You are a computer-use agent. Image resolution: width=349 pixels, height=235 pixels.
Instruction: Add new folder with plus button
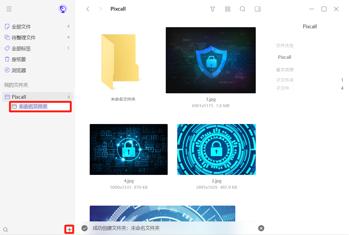[x=70, y=230]
